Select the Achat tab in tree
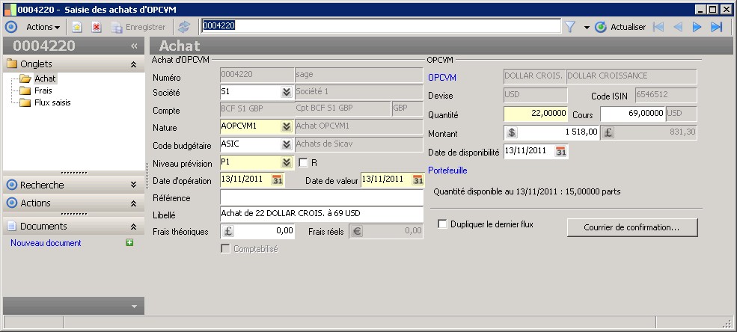Screen dimensions: 737x332 (x=45, y=79)
